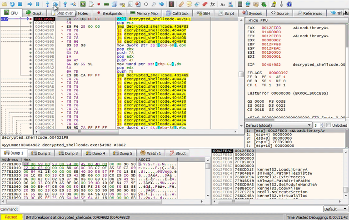Switch to the Dump 2 tab
349x220 pixels.
(x=42, y=153)
